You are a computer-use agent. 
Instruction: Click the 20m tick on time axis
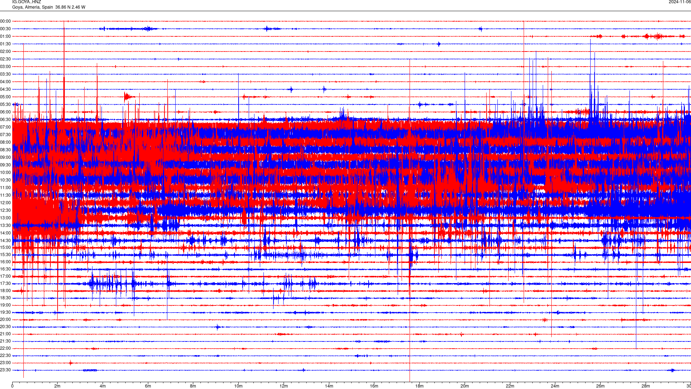pos(465,386)
